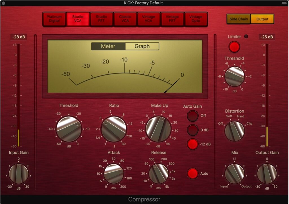Click the Hard label on Distortion
This screenshot has height=204, width=289.
(x=240, y=116)
